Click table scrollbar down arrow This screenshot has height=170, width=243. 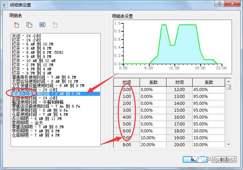(x=229, y=144)
